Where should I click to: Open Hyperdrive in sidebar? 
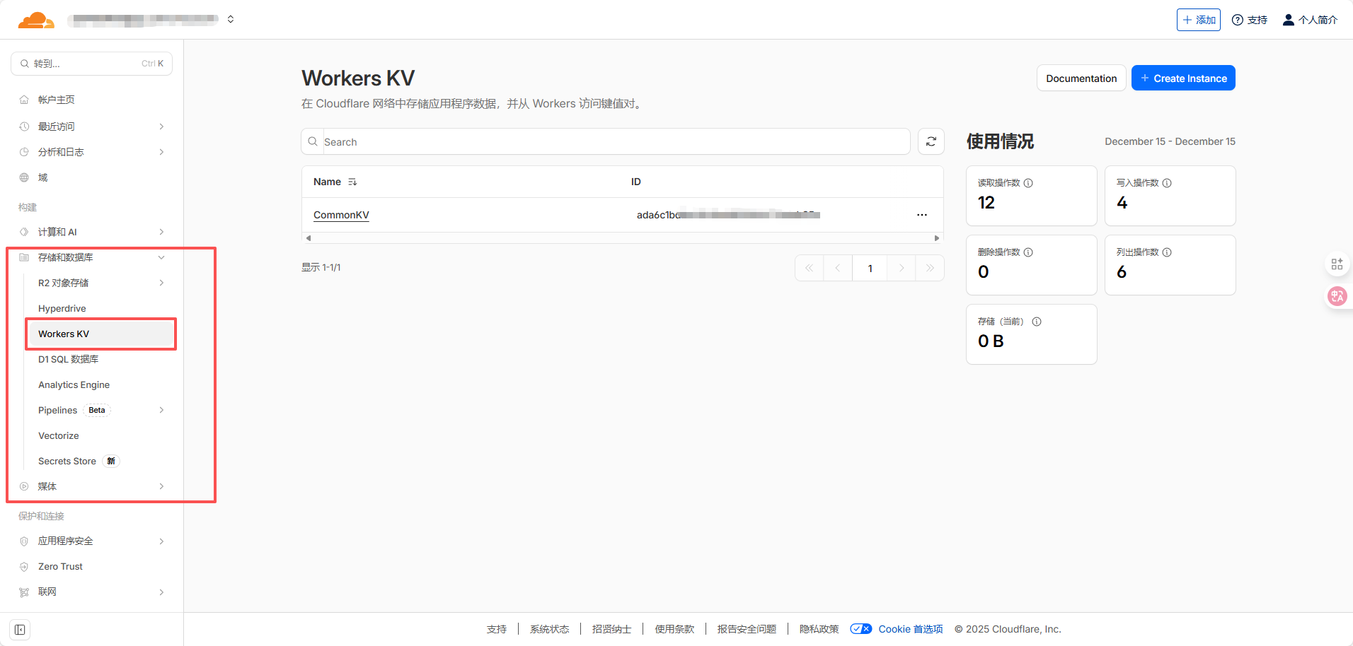point(62,308)
